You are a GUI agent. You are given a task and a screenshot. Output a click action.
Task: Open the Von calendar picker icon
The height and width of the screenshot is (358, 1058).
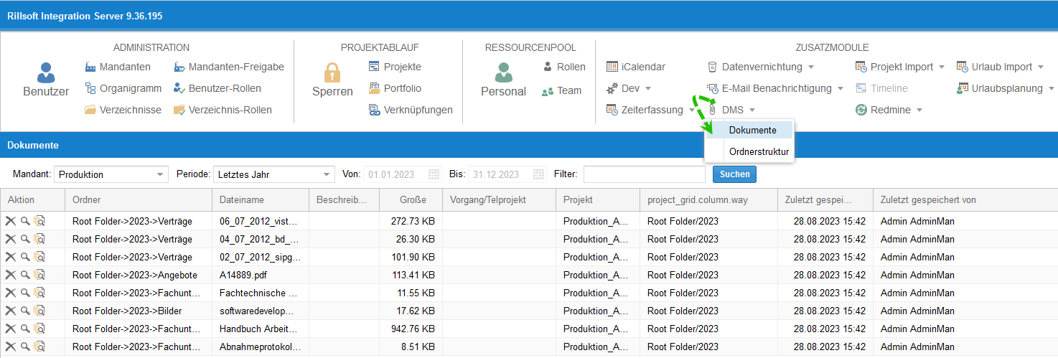[434, 174]
